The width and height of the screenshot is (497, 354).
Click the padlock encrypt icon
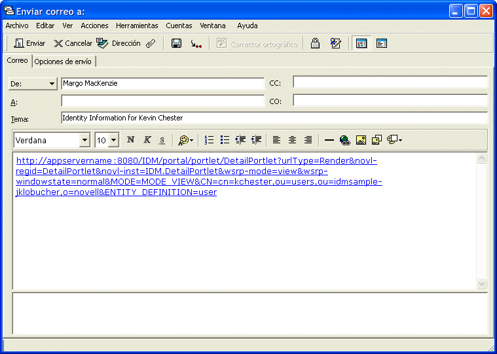(x=315, y=43)
